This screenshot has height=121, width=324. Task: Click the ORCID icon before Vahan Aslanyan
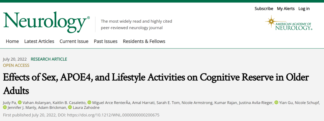coord(20,102)
